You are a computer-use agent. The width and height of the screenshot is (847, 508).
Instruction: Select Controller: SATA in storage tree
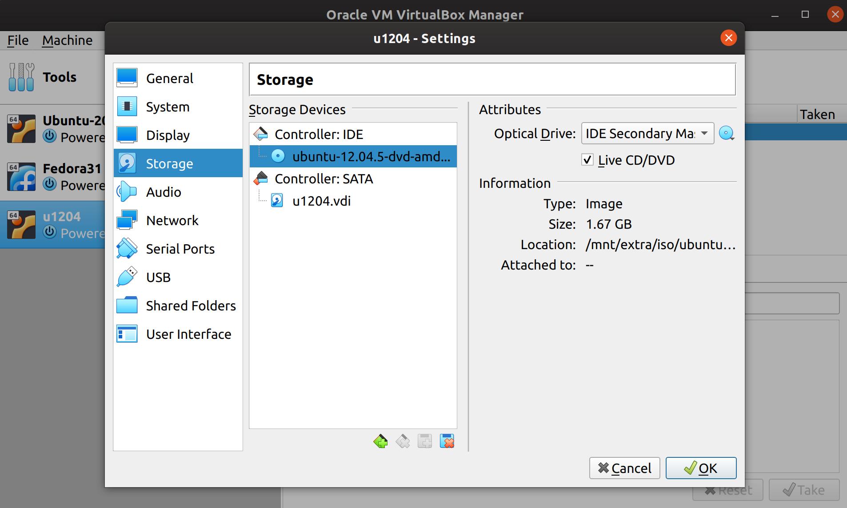tap(353, 179)
